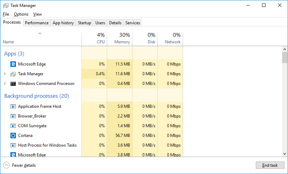Click the 5.9 MB memory value
This screenshot has width=288, height=174.
point(124,106)
